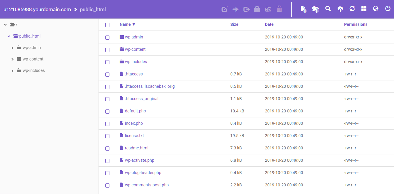
Task: Open the wp-activate.php file name
Action: 140,160
